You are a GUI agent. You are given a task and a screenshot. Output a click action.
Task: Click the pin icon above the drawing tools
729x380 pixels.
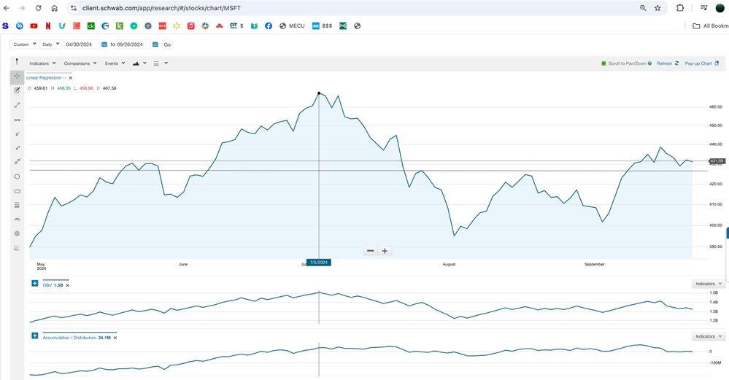[x=18, y=62]
